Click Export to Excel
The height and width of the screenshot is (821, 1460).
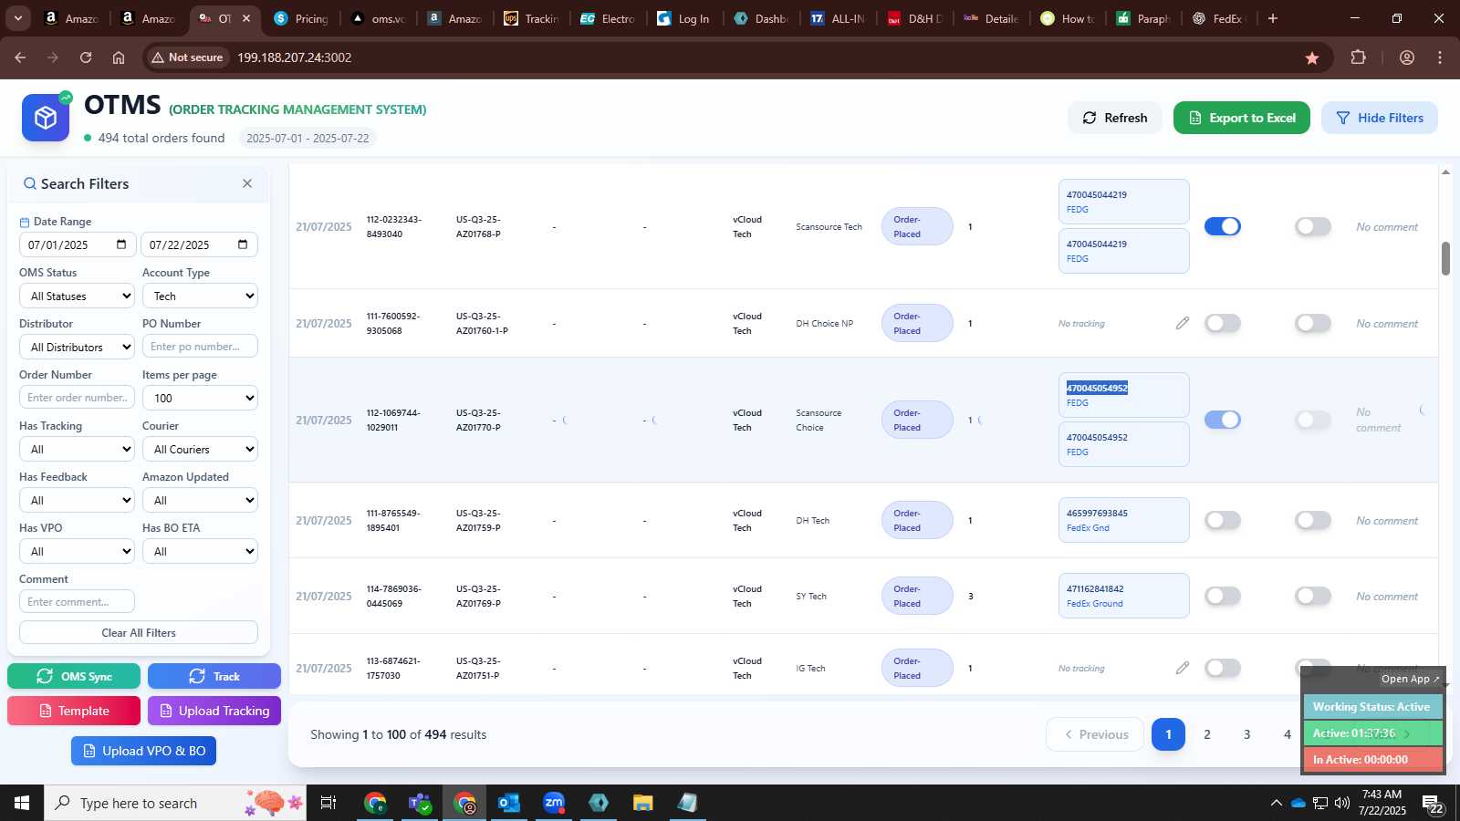(x=1242, y=118)
